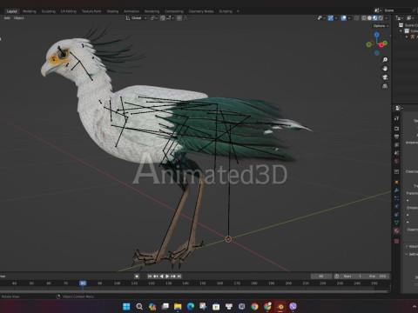
Task: Expand the Options dropdown in viewport
Action: click(x=381, y=26)
